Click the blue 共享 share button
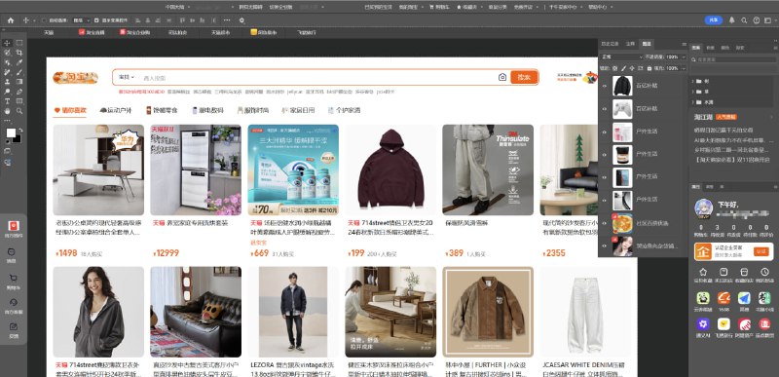Image resolution: width=779 pixels, height=377 pixels. (x=714, y=20)
